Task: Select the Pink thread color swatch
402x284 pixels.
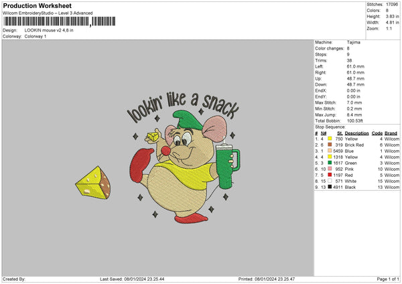Action: (x=330, y=169)
